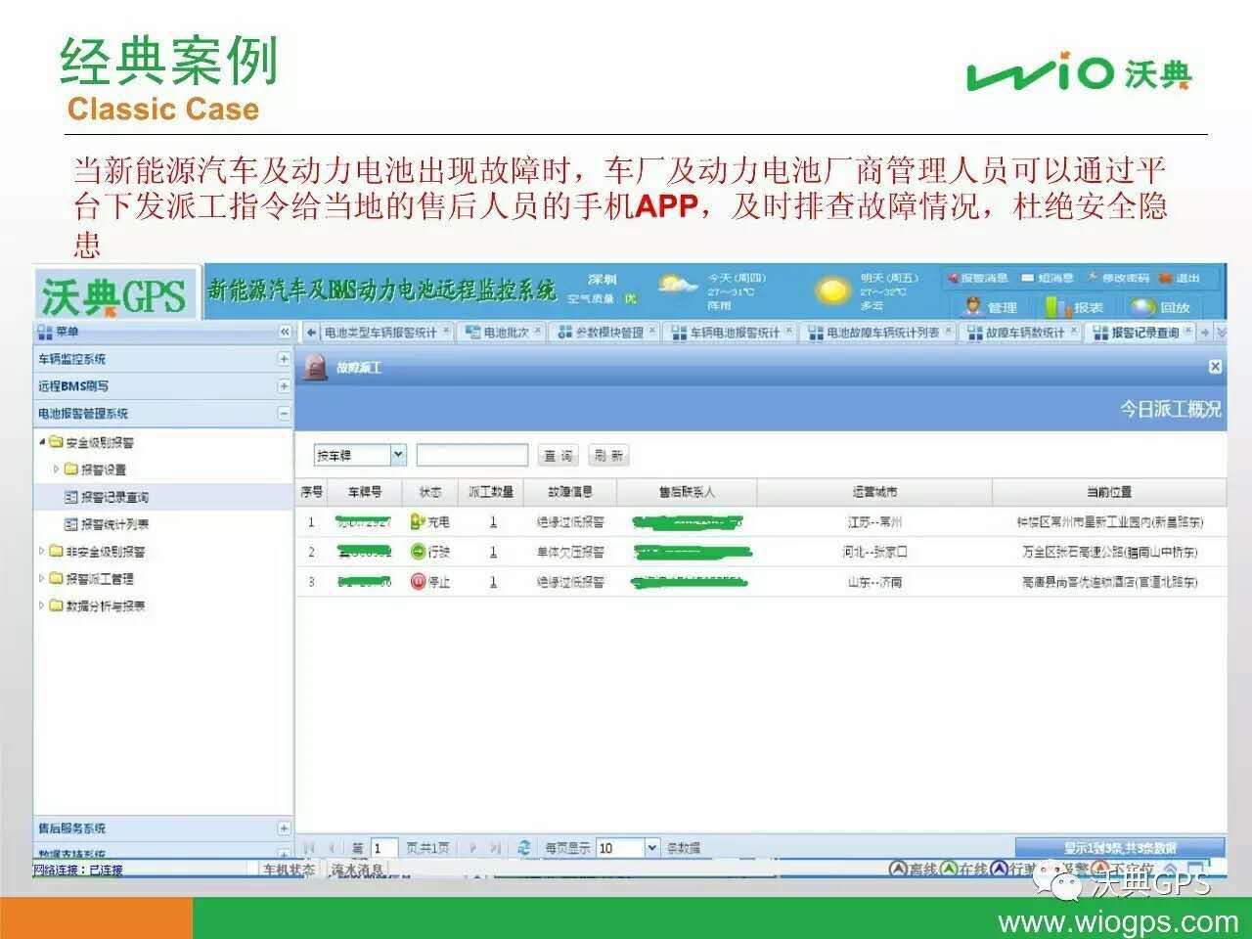
Task: Click the 修改密码 change password link
Action: tap(1118, 279)
